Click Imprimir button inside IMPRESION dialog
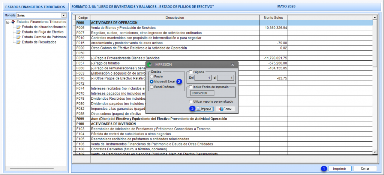The image size is (384, 175). point(204,109)
